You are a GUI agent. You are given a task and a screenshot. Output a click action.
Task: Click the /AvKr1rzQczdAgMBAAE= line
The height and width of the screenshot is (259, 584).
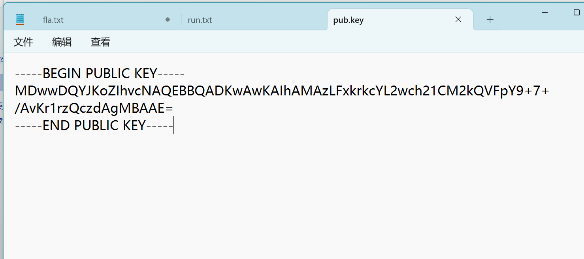pyautogui.click(x=94, y=108)
